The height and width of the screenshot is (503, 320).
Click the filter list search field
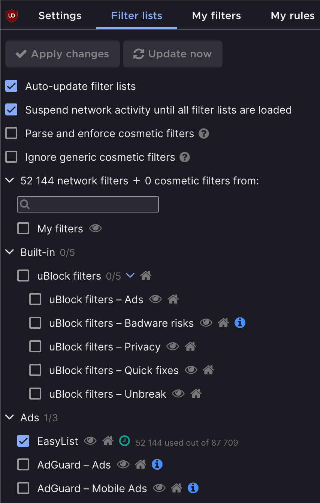pyautogui.click(x=88, y=204)
